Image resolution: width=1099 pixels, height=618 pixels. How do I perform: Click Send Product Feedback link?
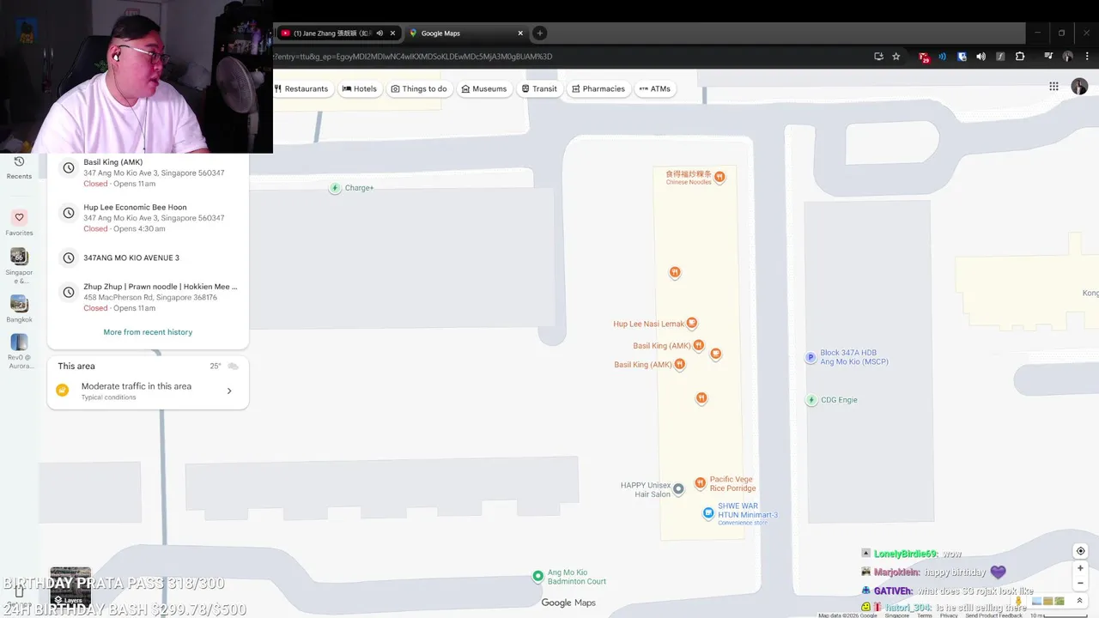pos(993,615)
